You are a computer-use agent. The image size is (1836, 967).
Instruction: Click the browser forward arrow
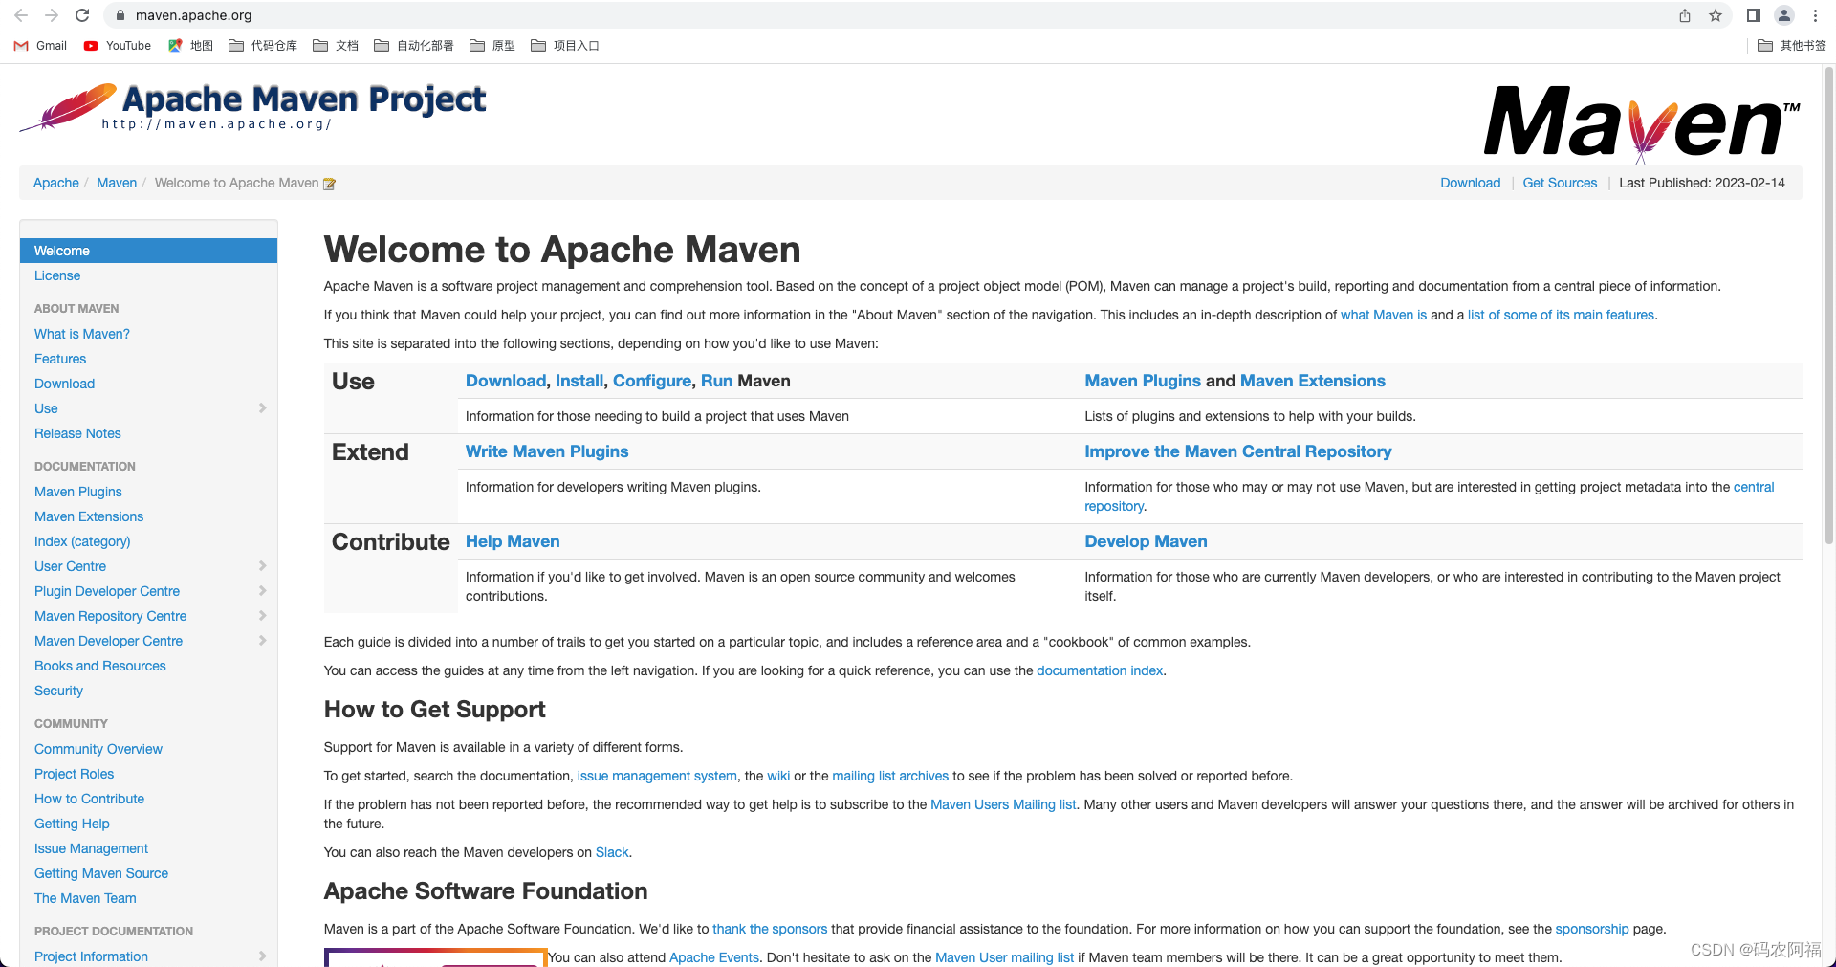point(52,15)
